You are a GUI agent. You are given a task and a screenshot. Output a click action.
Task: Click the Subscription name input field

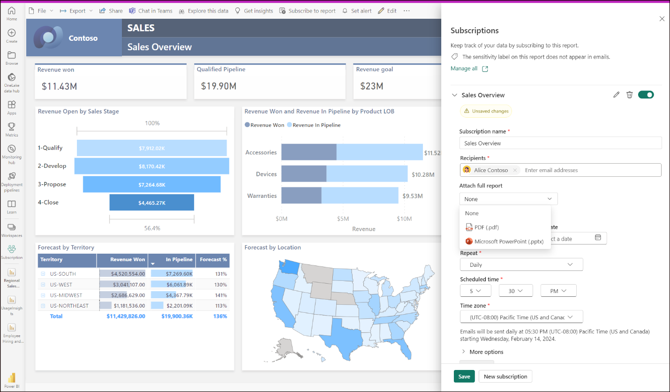click(560, 143)
